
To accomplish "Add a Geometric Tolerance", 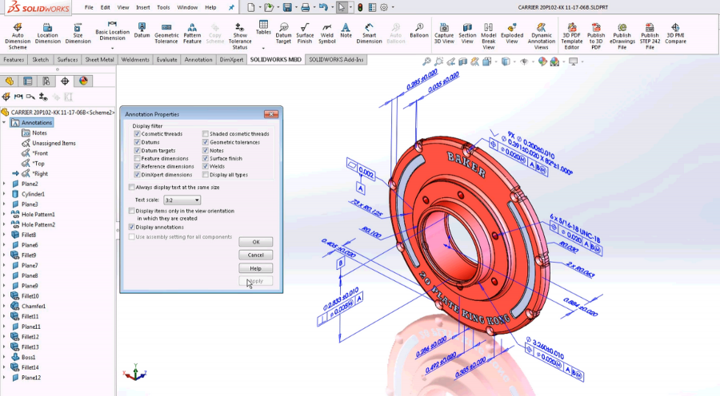I will (166, 34).
